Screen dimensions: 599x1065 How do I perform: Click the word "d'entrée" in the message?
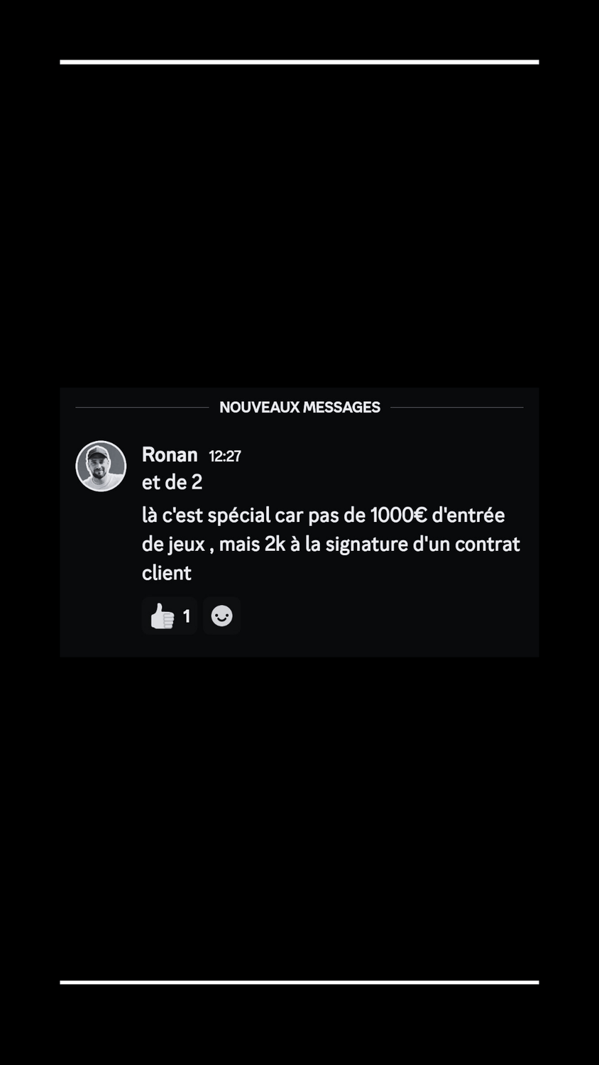pyautogui.click(x=468, y=515)
